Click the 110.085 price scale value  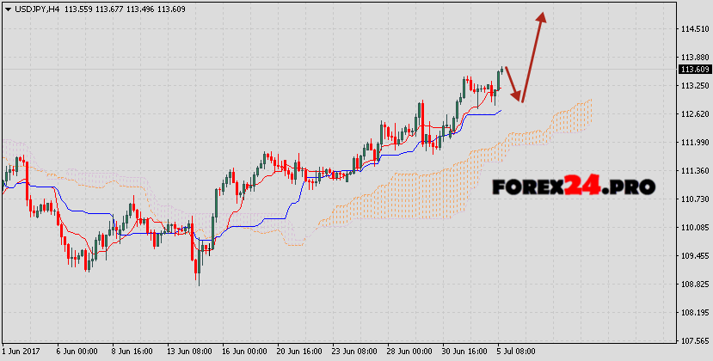(x=694, y=228)
